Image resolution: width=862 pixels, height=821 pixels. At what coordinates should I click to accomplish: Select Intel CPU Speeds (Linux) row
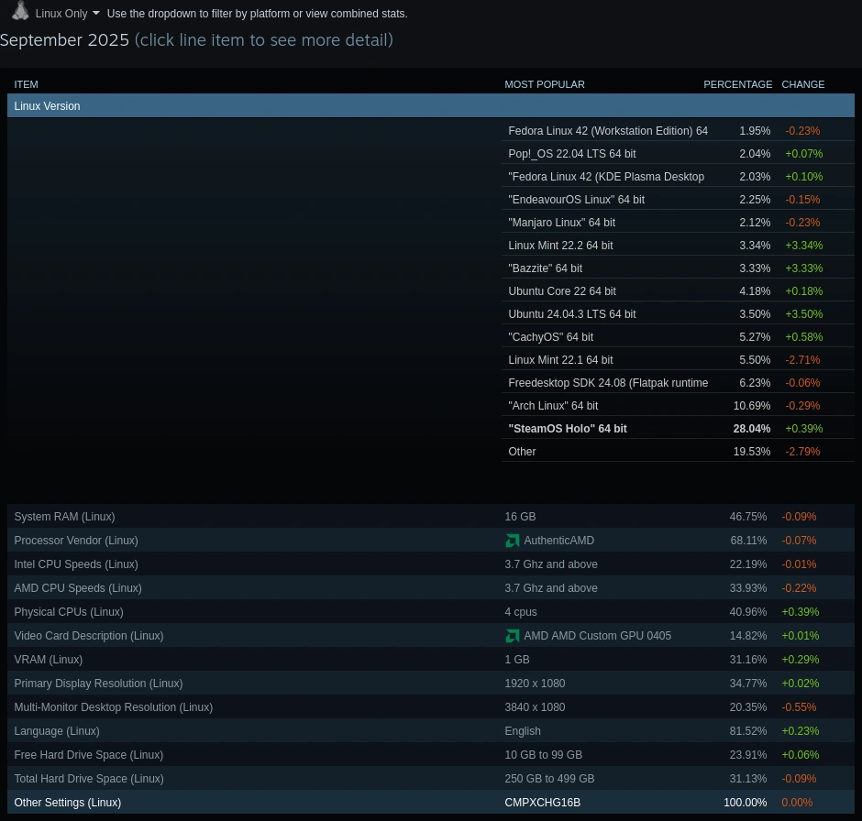tap(76, 564)
